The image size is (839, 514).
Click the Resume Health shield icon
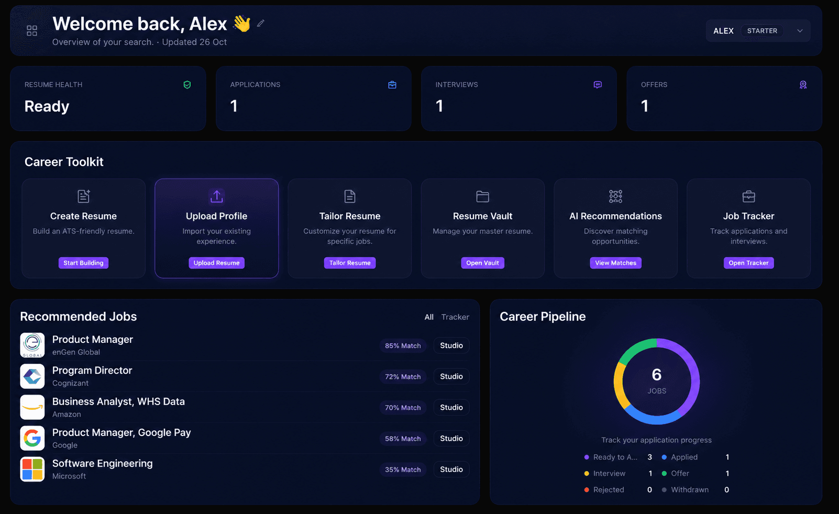pos(187,85)
